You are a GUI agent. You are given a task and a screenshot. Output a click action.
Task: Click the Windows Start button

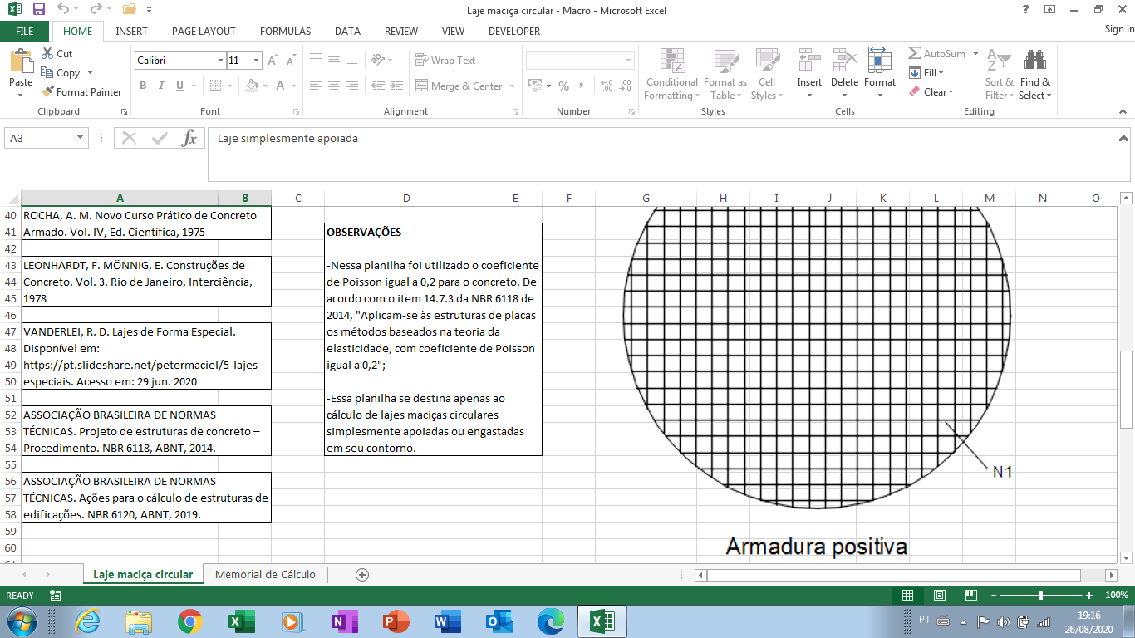pyautogui.click(x=20, y=621)
